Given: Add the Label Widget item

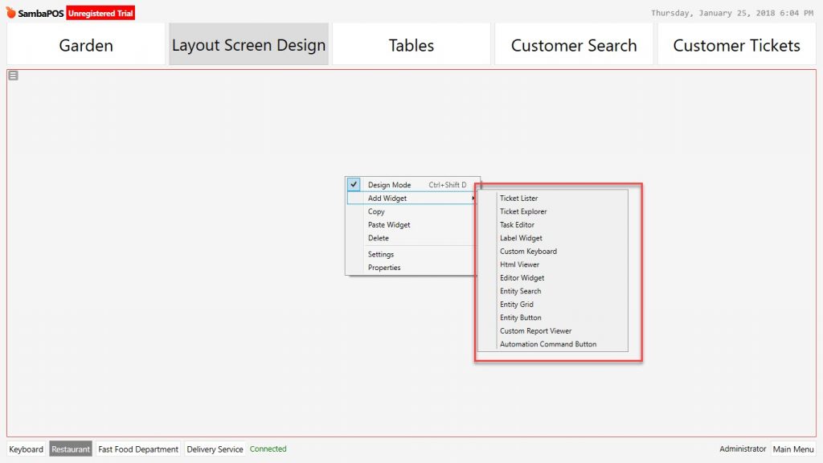Looking at the screenshot, I should click(521, 238).
